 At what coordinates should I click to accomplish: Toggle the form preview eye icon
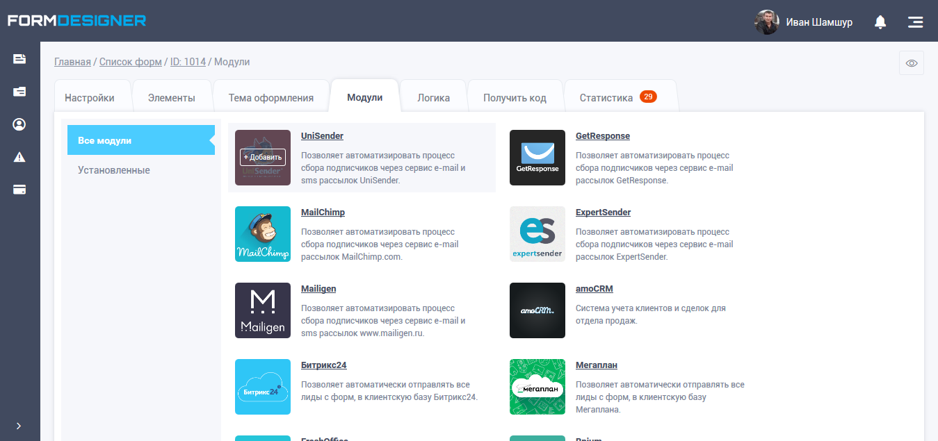[x=911, y=63]
